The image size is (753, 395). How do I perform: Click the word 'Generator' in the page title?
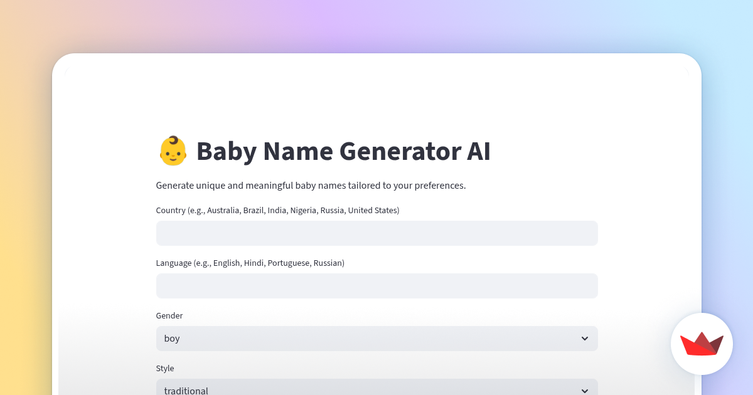pos(399,151)
